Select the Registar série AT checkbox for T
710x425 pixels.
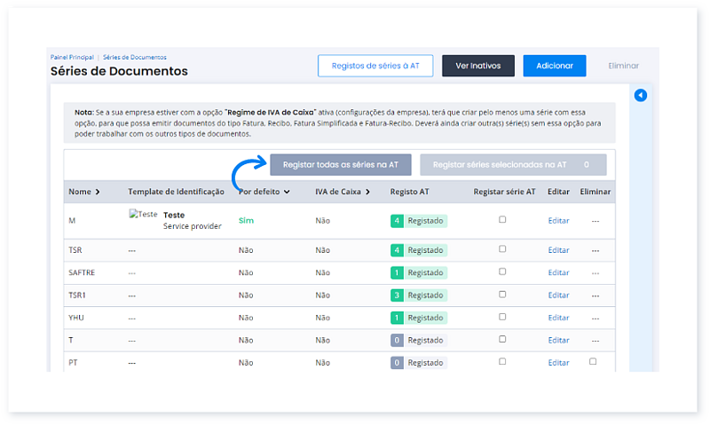pyautogui.click(x=502, y=339)
